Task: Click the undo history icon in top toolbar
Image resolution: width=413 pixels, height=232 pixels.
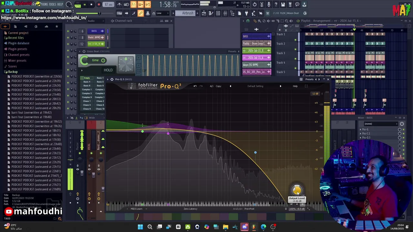Action: point(255,5)
